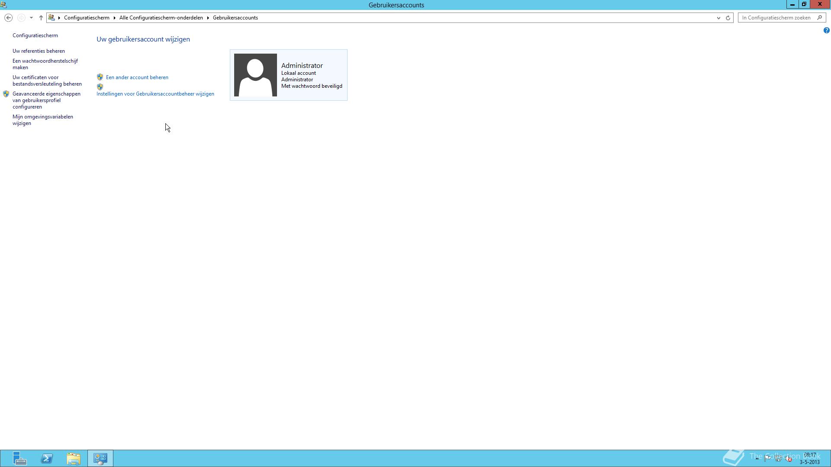The height and width of the screenshot is (467, 831).
Task: Open File Explorer from the taskbar
Action: click(x=74, y=458)
